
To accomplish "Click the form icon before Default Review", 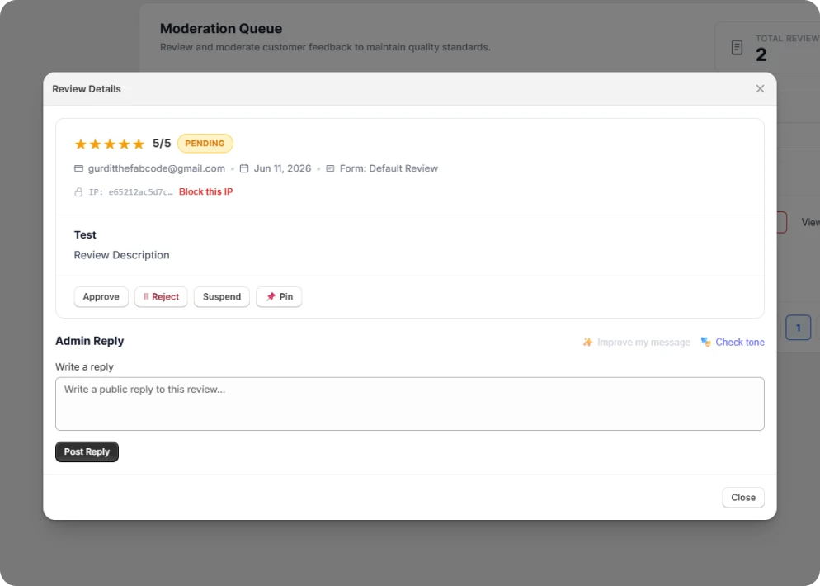I will [x=330, y=168].
